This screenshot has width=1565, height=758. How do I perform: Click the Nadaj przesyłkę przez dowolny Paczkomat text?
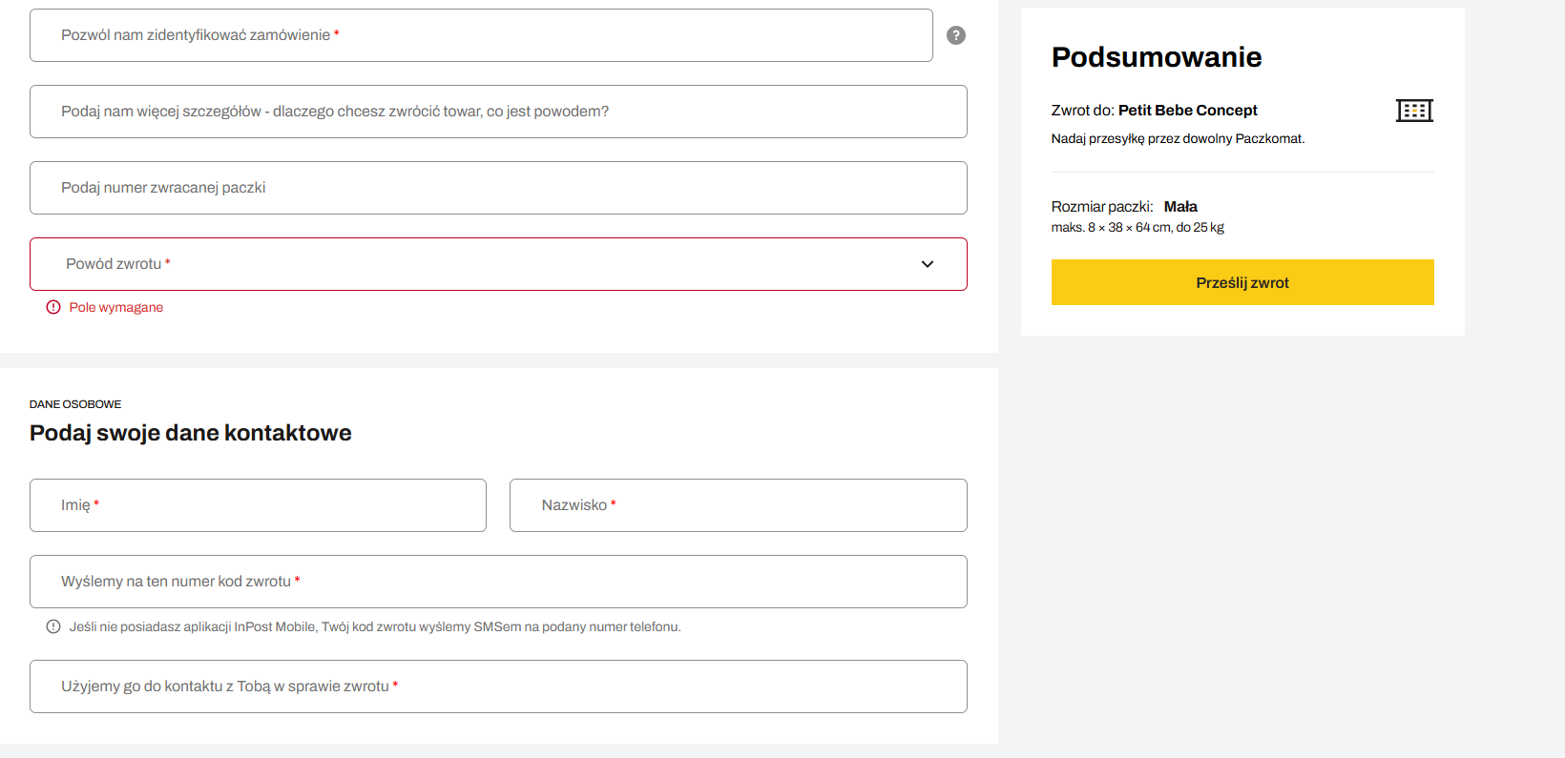[1177, 139]
